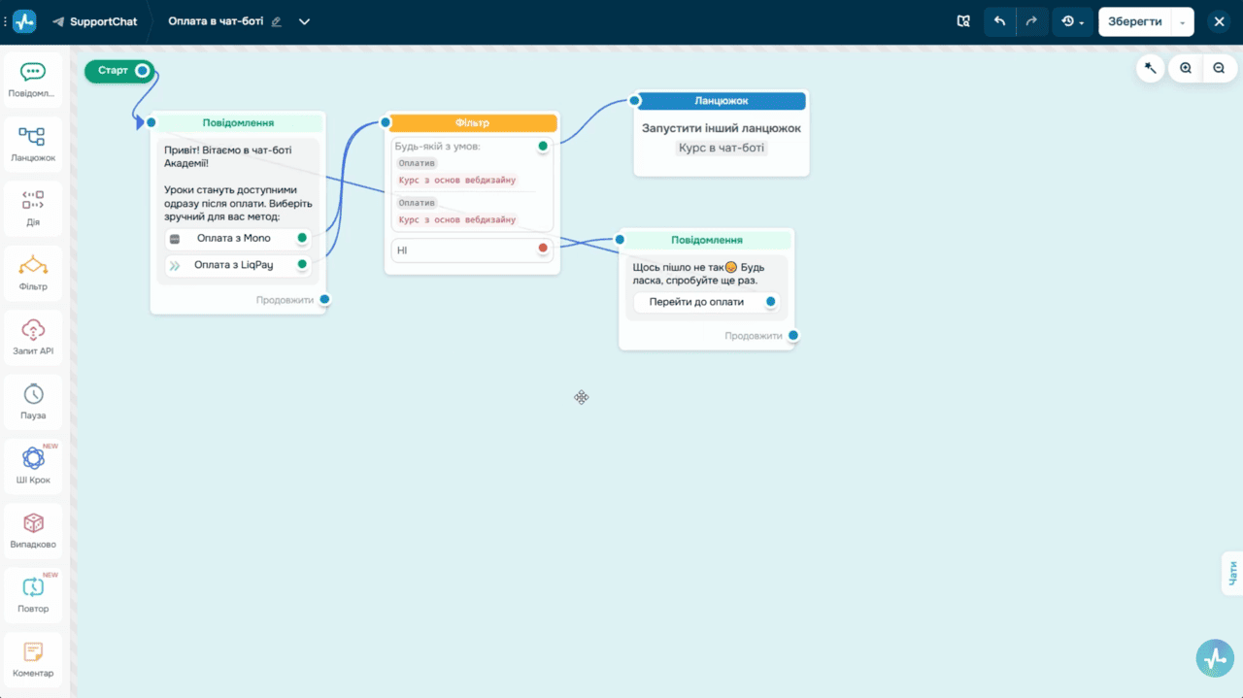This screenshot has width=1243, height=698.
Task: Select the Випадково random block
Action: pos(33,531)
